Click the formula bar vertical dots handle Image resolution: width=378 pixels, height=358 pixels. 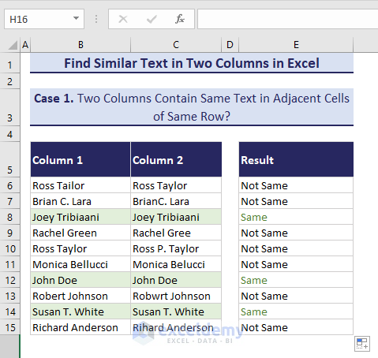pos(96,19)
